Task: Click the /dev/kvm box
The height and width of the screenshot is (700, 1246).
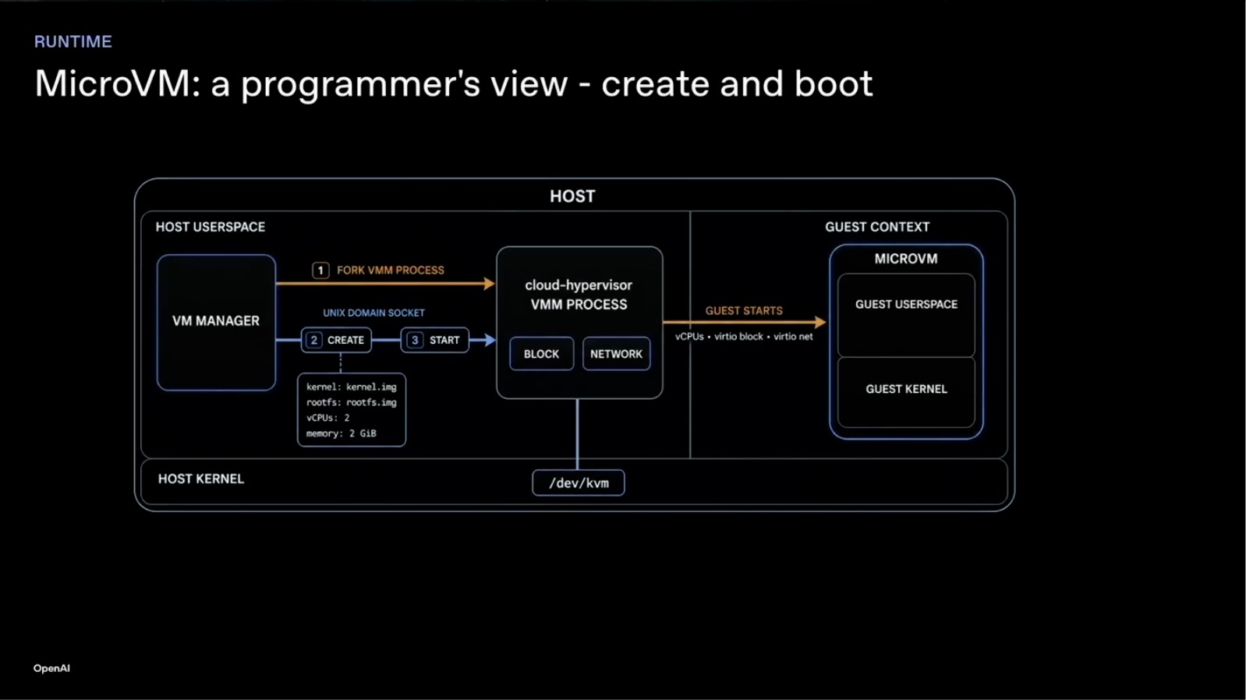Action: (579, 483)
